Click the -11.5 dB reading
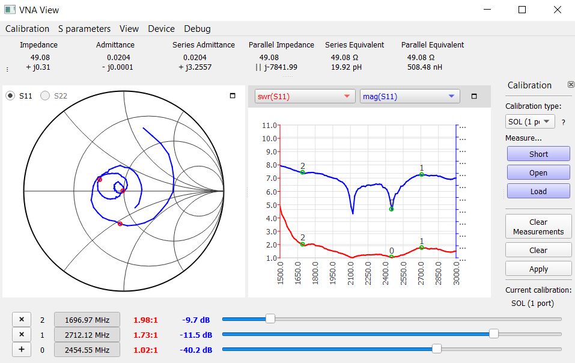 pyautogui.click(x=196, y=335)
